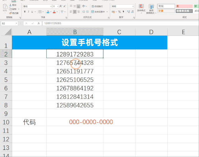This screenshot has height=157, width=199.
Task: Toggle Top Align in alignment group
Action: click(x=71, y=6)
